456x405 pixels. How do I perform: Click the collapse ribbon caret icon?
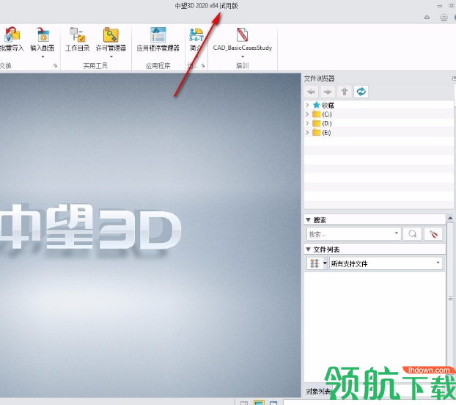(x=427, y=18)
